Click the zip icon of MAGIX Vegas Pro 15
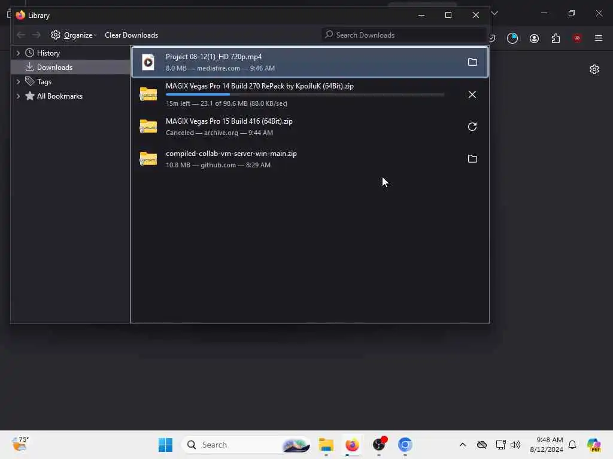This screenshot has height=459, width=613. [x=148, y=127]
